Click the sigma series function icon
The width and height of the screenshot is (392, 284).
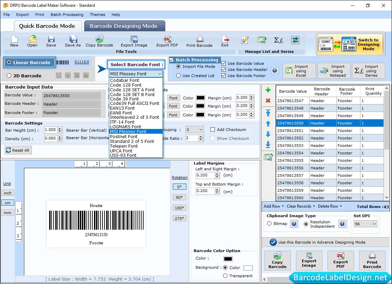278,40
